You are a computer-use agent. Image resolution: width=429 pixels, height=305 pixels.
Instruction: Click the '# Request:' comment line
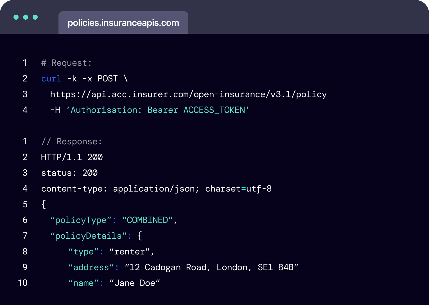coord(66,63)
